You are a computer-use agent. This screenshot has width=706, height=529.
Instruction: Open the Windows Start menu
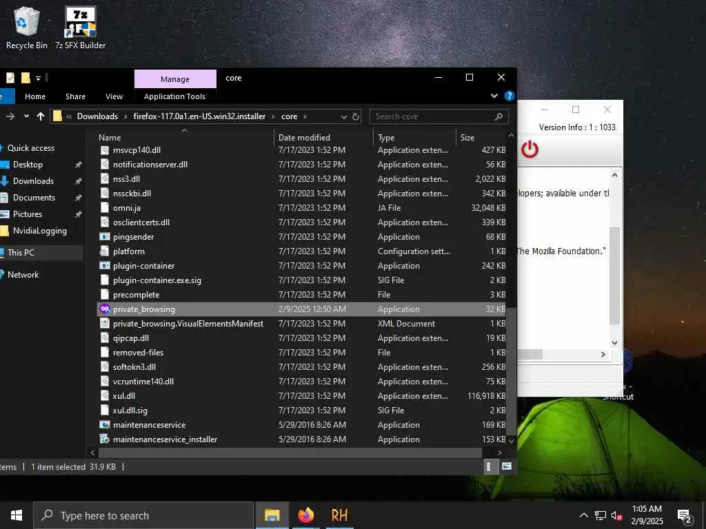17,515
